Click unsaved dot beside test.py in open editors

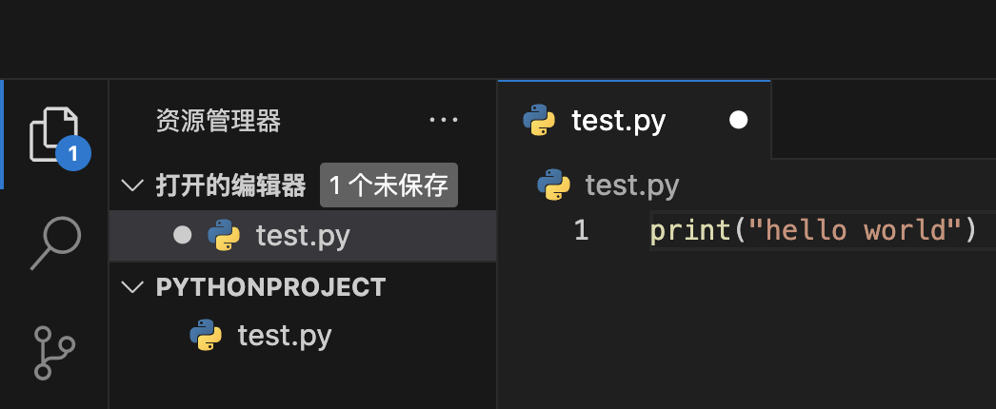pos(182,235)
